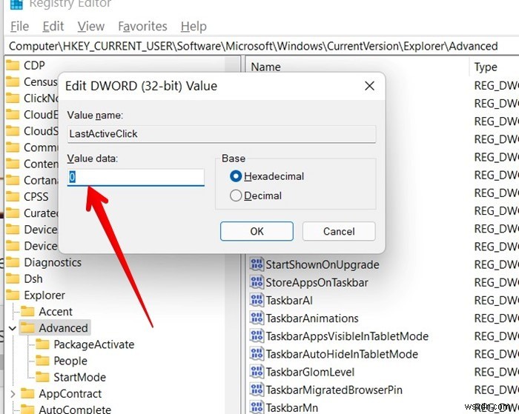The width and height of the screenshot is (519, 414).
Task: Select the StoreAppsOnTaskbar value name
Action: click(317, 282)
